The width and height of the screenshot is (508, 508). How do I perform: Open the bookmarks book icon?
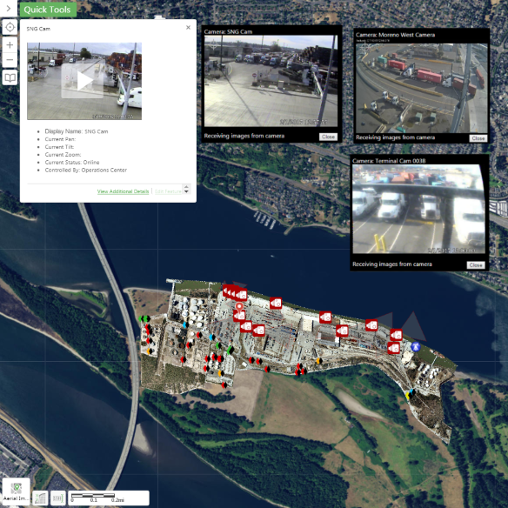pos(10,77)
